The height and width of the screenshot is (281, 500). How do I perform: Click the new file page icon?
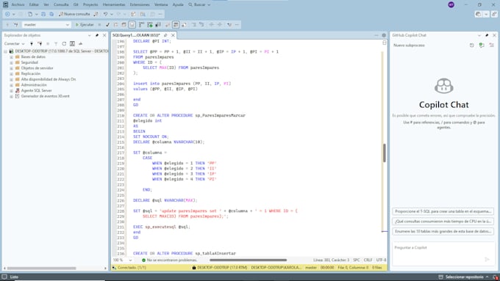point(30,14)
